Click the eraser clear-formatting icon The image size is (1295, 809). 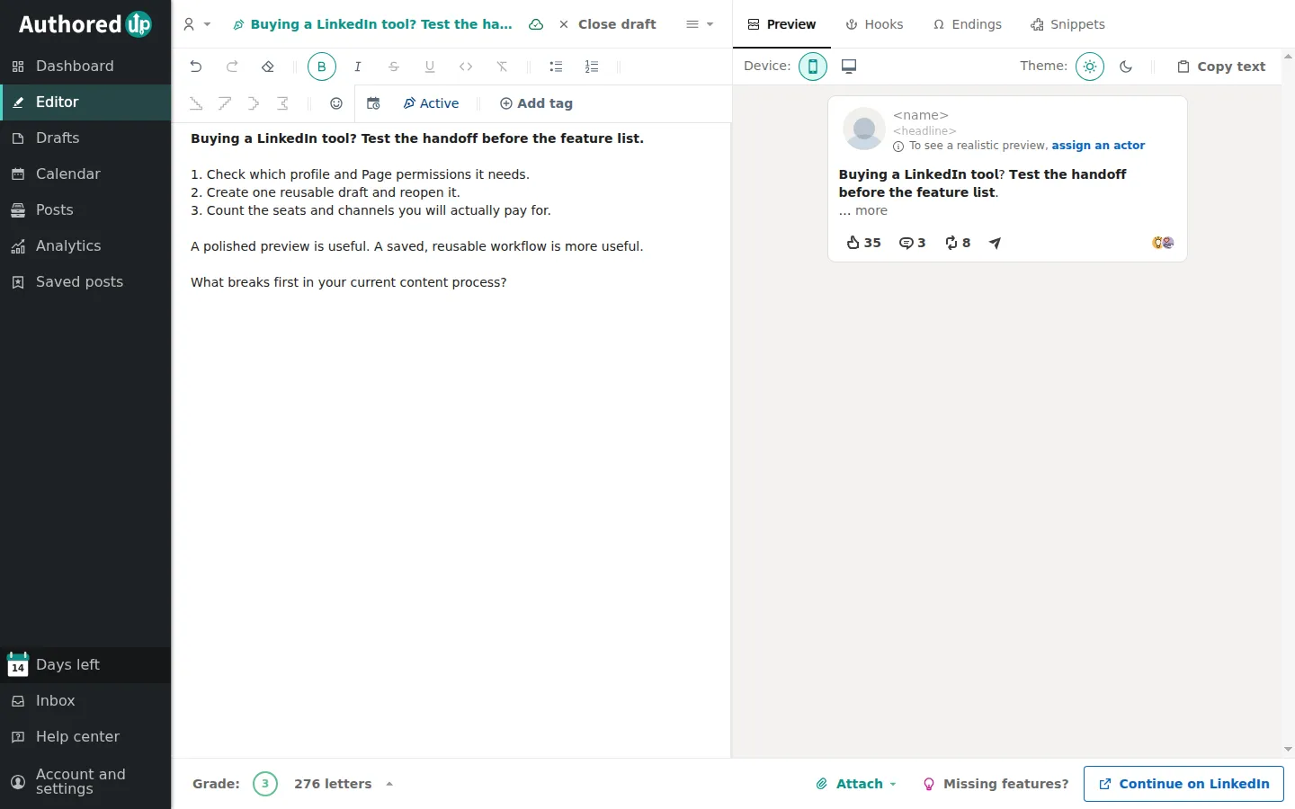coord(268,67)
